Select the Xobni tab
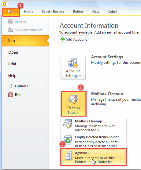Viewport: 141px width, 170px height. tap(113, 12)
